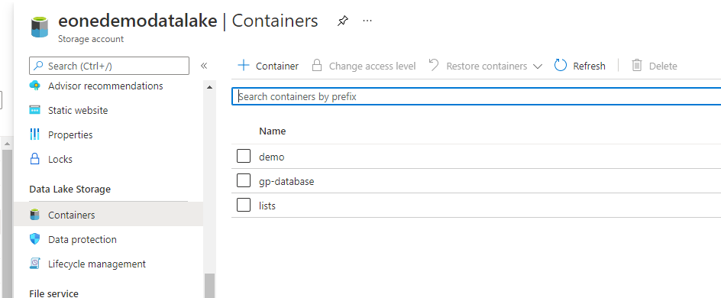Open Data protection menu item
Screen dimensions: 721x298
pos(82,240)
